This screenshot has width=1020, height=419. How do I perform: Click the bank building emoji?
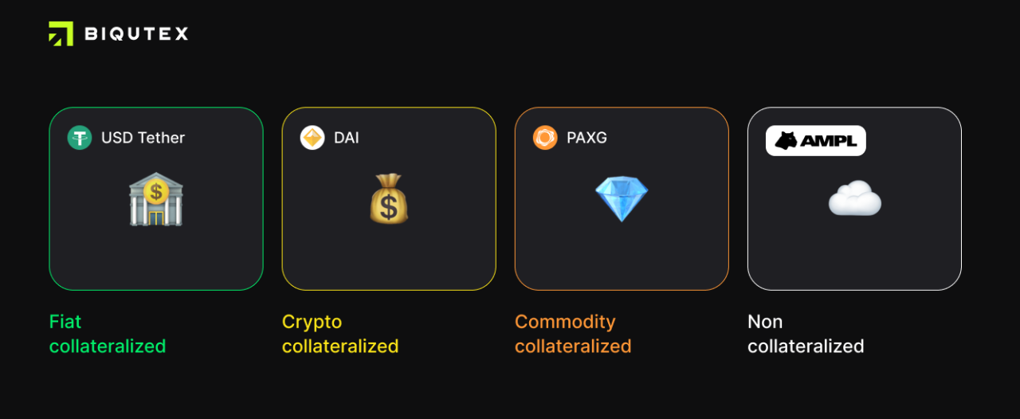coord(155,198)
